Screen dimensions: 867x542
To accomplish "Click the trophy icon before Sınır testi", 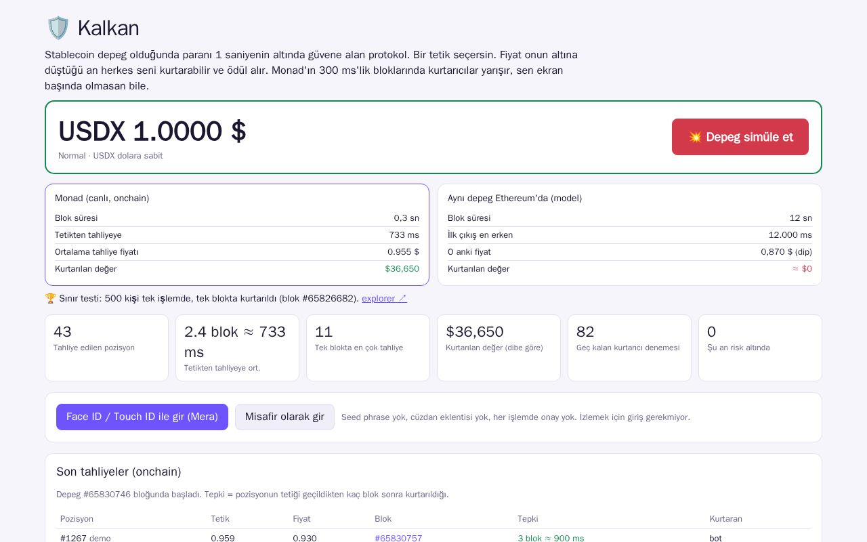I will click(x=50, y=298).
